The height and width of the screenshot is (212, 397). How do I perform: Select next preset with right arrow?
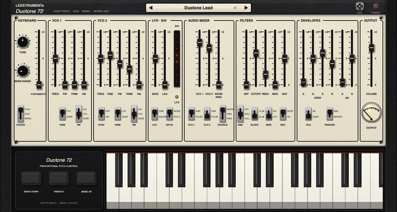(x=246, y=8)
